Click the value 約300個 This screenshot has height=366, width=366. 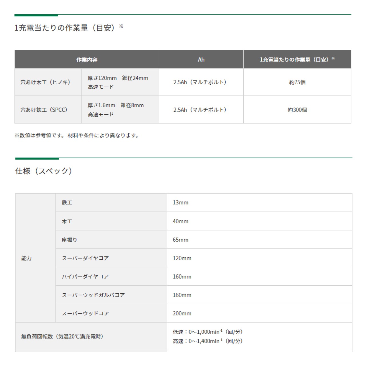[297, 110]
